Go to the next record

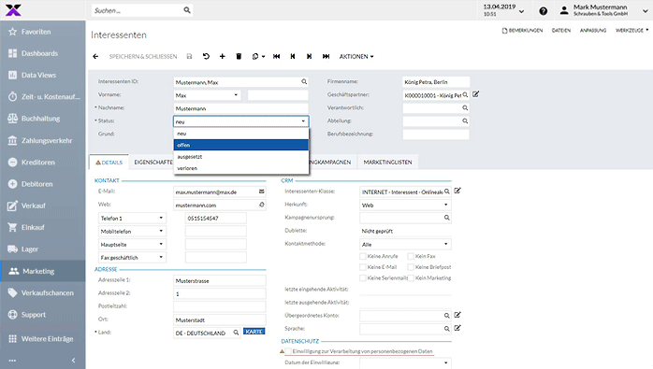click(309, 56)
